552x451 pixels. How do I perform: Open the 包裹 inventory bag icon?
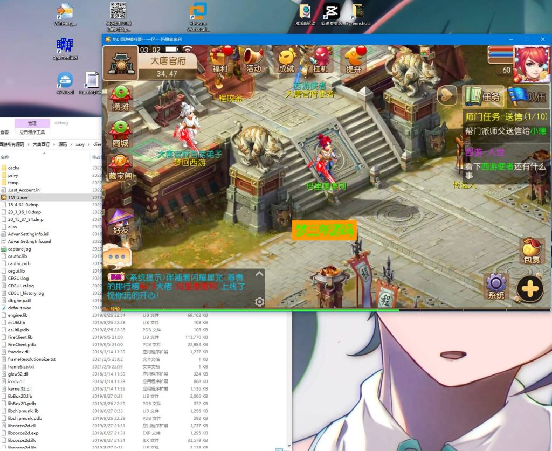(532, 251)
